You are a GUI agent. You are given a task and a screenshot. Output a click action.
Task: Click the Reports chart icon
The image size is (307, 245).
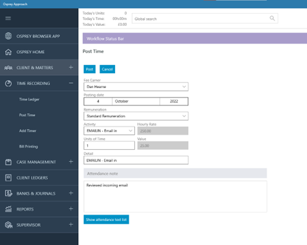(x=8, y=209)
